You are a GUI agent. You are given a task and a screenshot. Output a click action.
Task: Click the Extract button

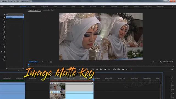(119, 69)
